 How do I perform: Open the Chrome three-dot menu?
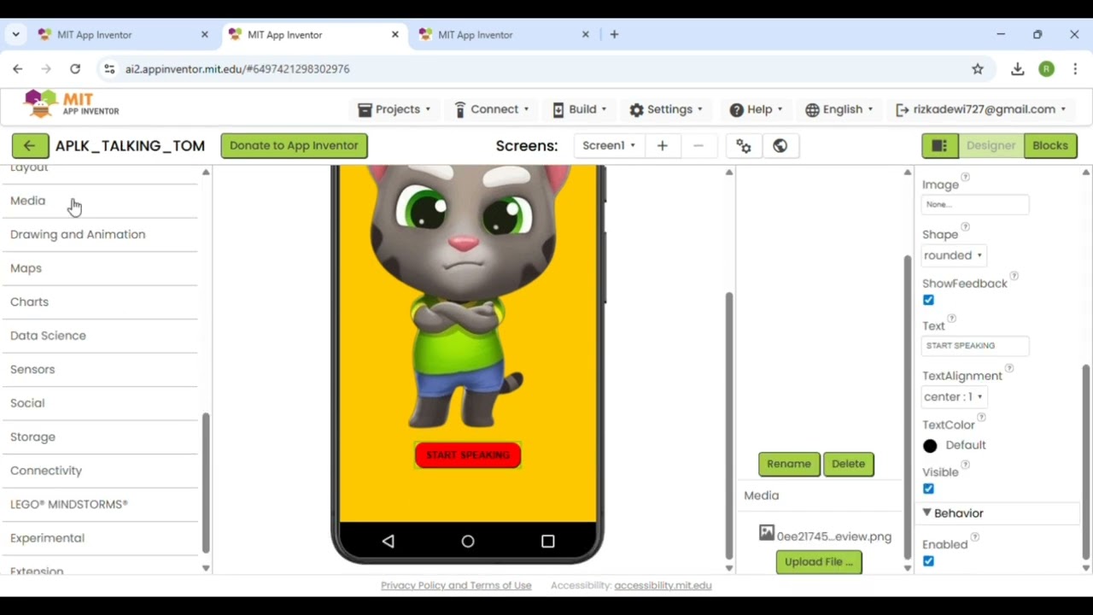(x=1075, y=69)
